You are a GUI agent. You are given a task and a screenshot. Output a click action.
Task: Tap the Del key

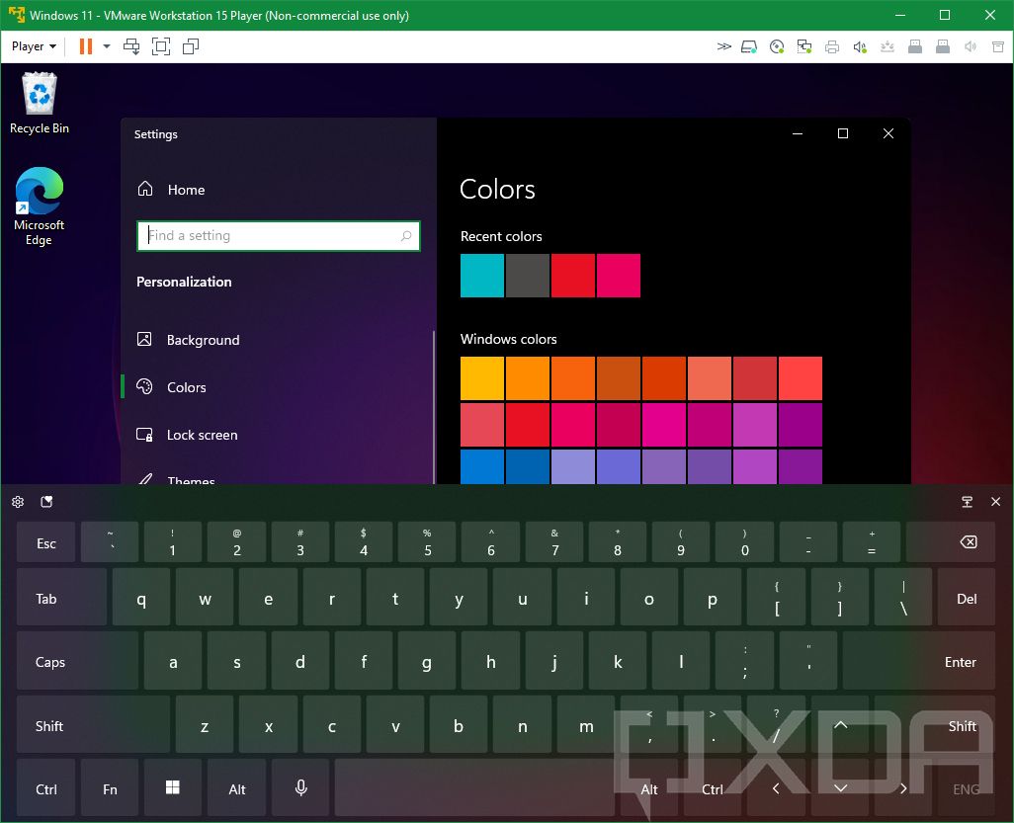967,598
